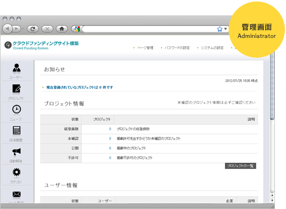Open the mail envelope sidebar icon

click(x=16, y=194)
